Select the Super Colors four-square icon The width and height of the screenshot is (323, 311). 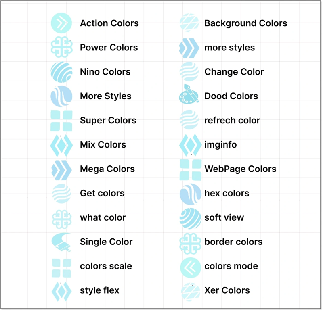(x=61, y=120)
